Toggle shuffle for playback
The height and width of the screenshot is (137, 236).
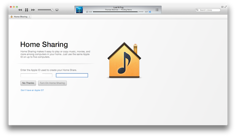click(x=150, y=12)
